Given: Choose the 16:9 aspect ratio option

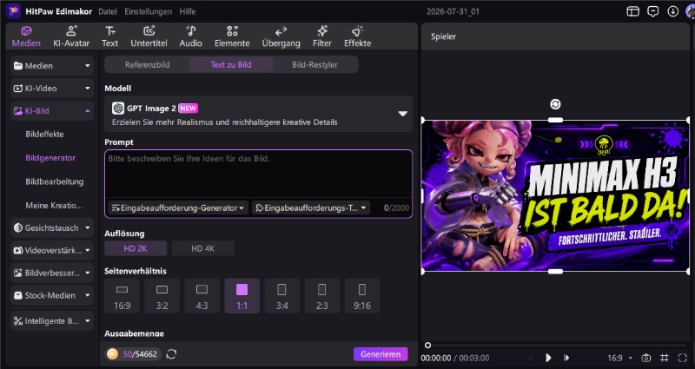Looking at the screenshot, I should [122, 296].
